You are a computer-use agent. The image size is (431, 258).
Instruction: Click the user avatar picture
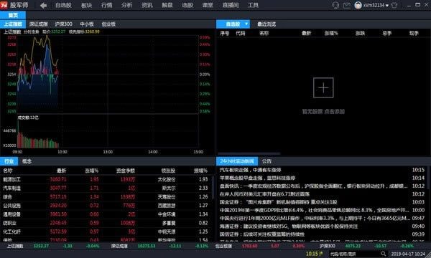point(358,5)
